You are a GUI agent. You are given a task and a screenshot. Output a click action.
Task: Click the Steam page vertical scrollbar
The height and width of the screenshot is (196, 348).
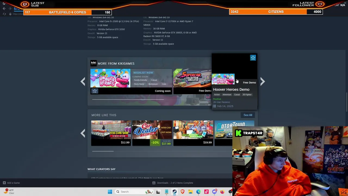[346, 102]
